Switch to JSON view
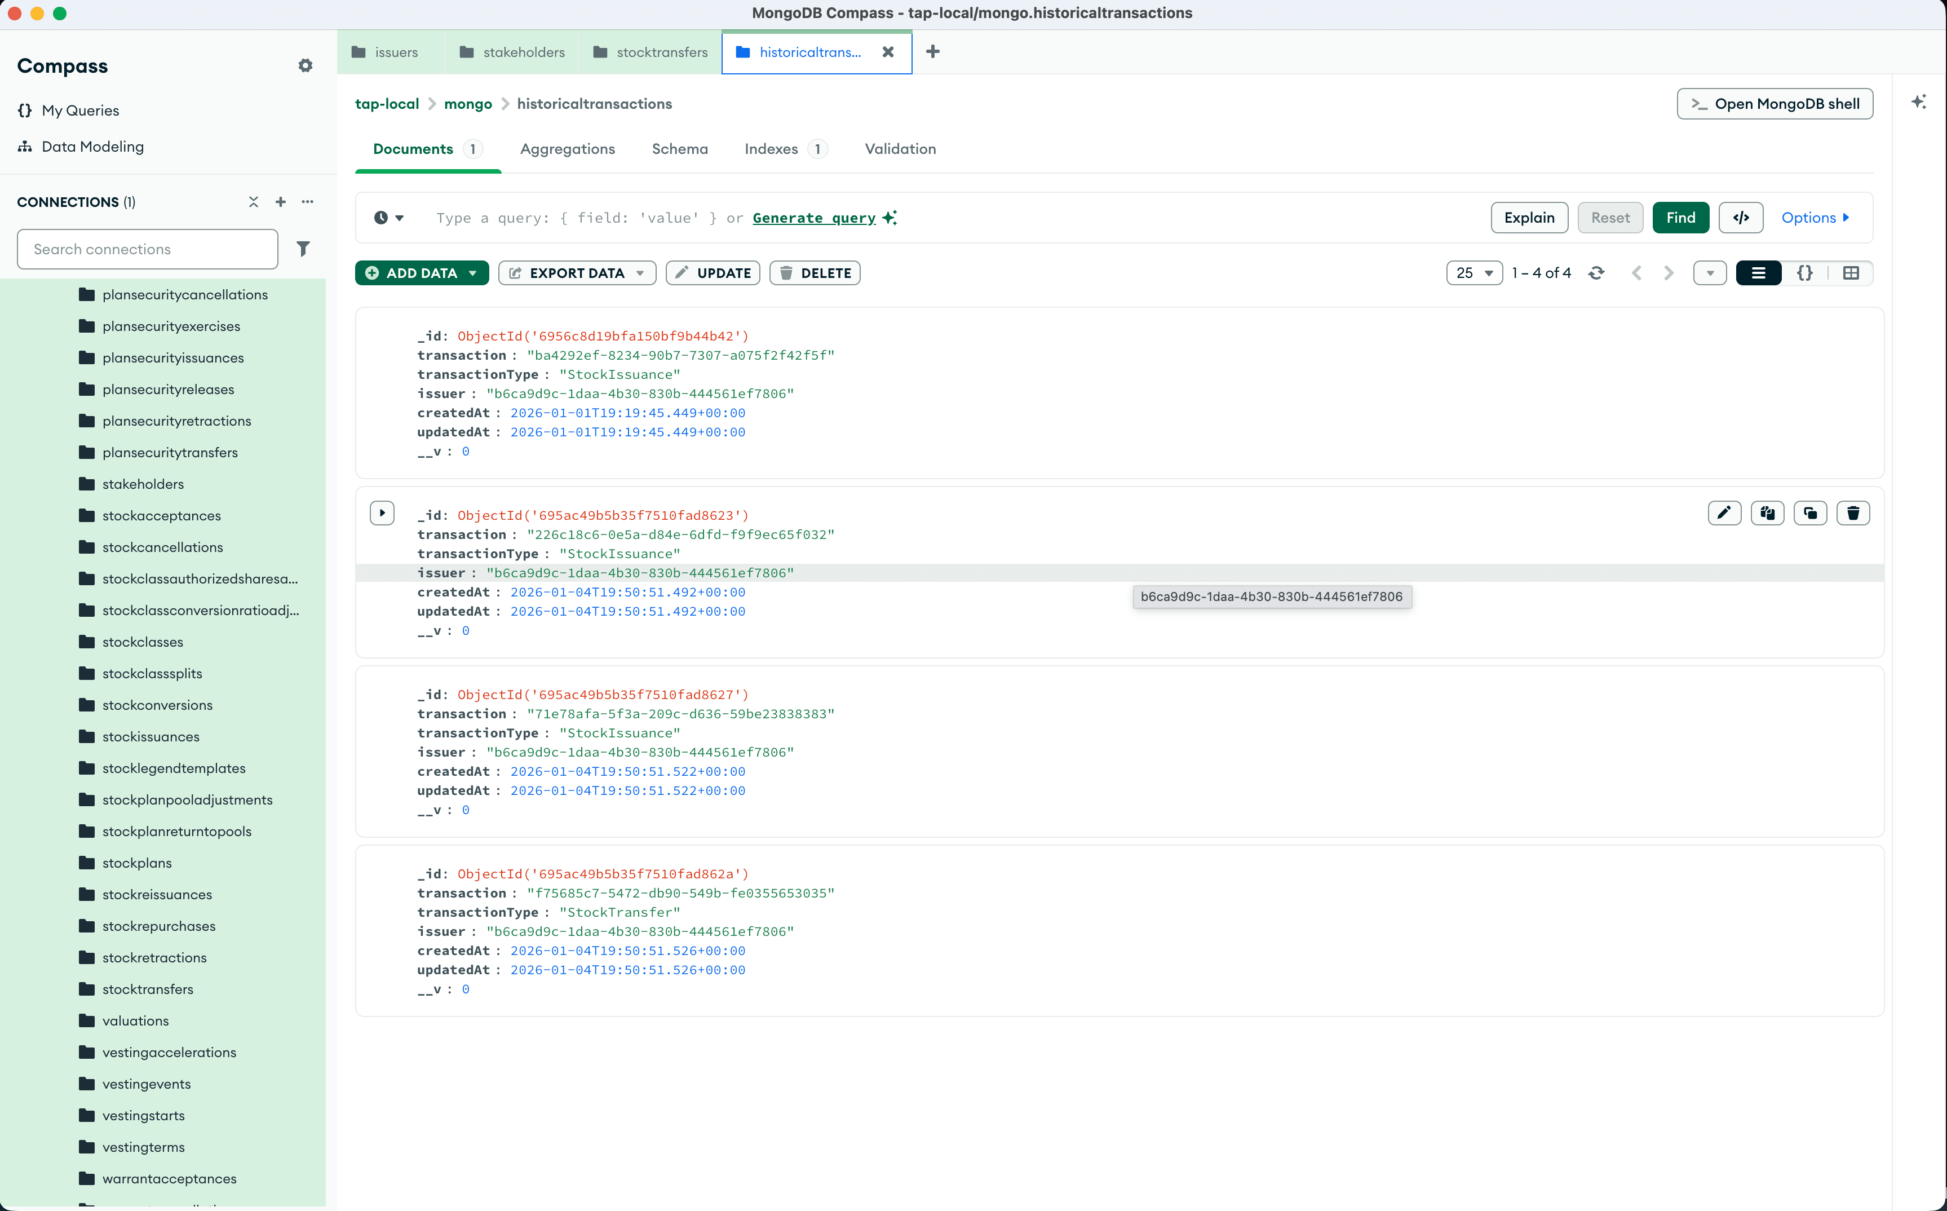The image size is (1947, 1211). click(1804, 273)
